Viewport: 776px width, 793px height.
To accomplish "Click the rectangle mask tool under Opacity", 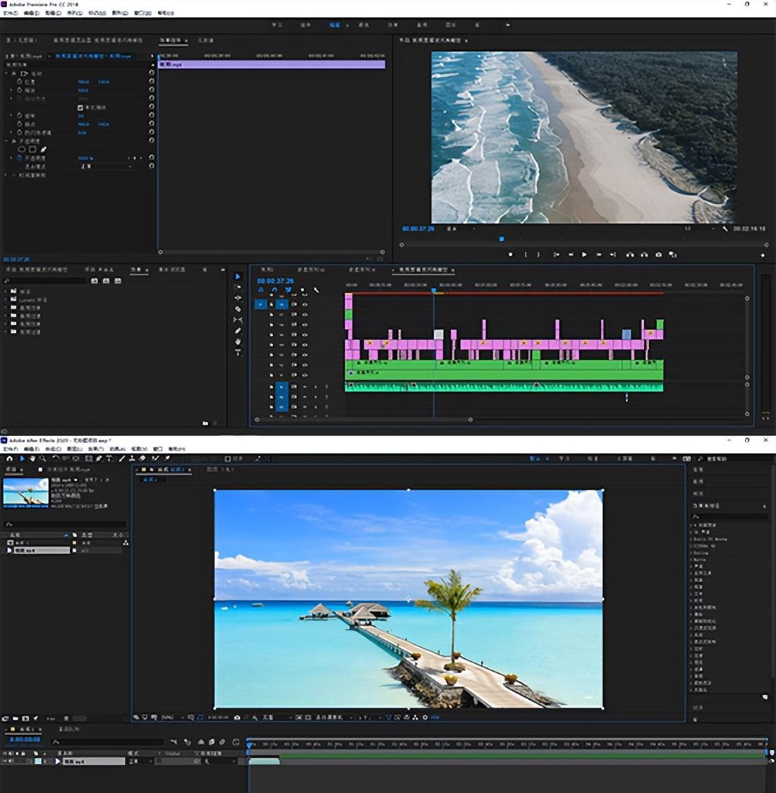I will (x=32, y=149).
